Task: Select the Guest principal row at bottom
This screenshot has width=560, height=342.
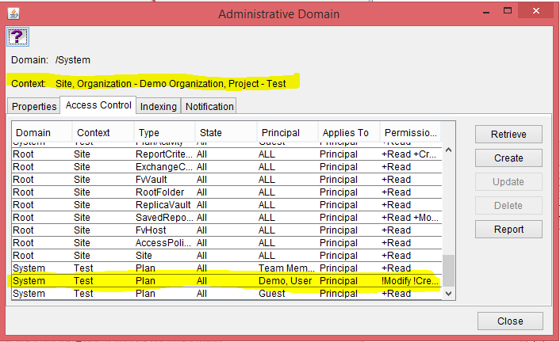Action: pyautogui.click(x=227, y=294)
